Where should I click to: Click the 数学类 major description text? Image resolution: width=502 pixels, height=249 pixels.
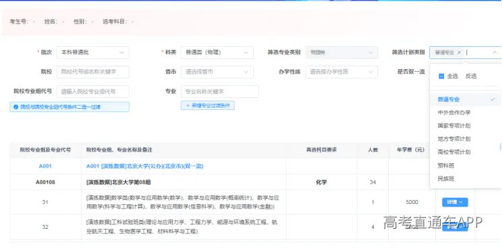[x=182, y=202]
